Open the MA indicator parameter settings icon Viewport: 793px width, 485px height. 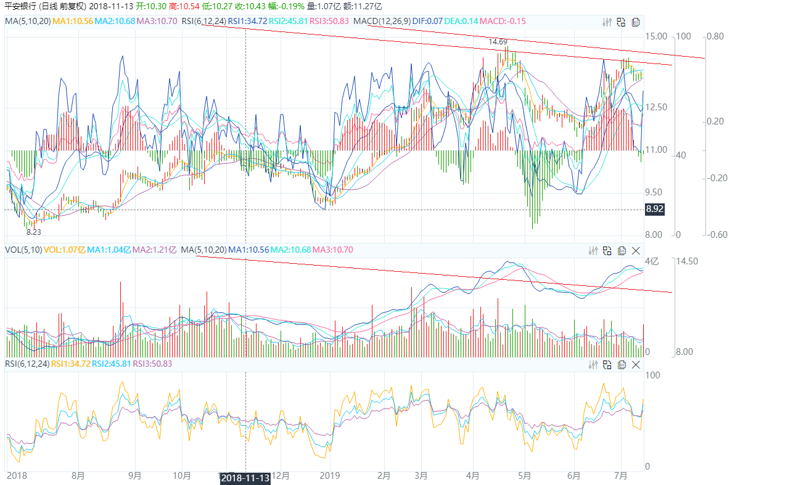coord(607,22)
